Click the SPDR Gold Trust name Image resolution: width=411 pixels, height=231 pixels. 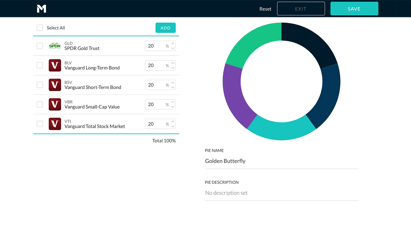point(82,48)
